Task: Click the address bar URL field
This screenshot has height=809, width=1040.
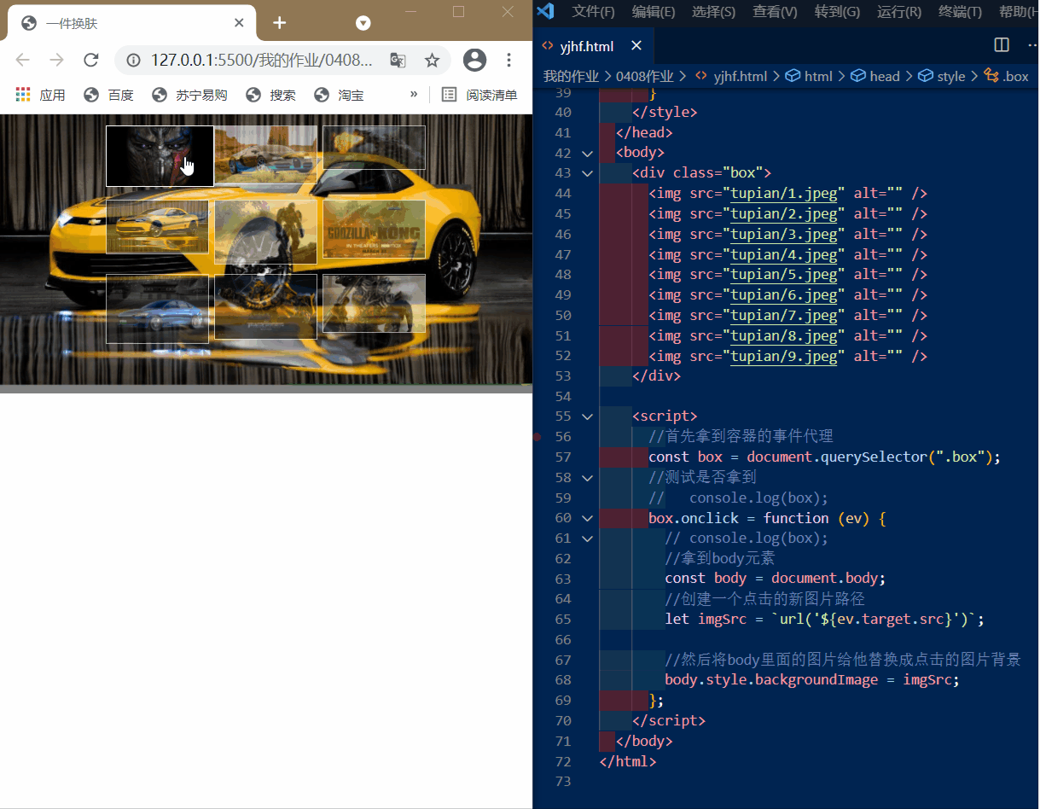Action: [262, 60]
